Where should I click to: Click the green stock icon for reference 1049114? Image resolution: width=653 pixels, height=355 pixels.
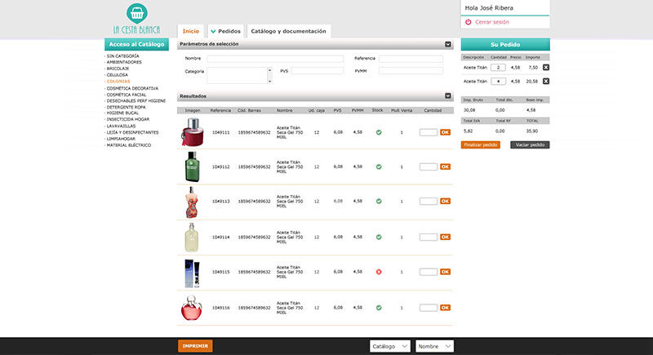[x=379, y=237]
